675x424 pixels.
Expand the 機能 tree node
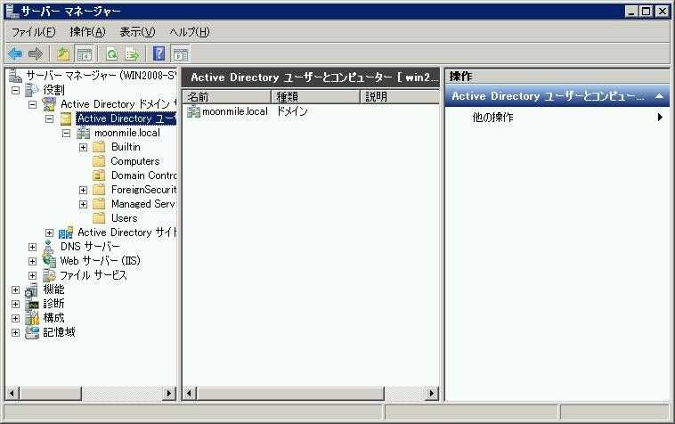15,289
